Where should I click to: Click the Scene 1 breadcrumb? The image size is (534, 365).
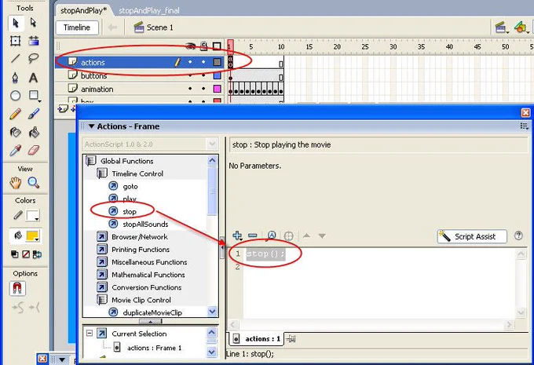pos(154,27)
